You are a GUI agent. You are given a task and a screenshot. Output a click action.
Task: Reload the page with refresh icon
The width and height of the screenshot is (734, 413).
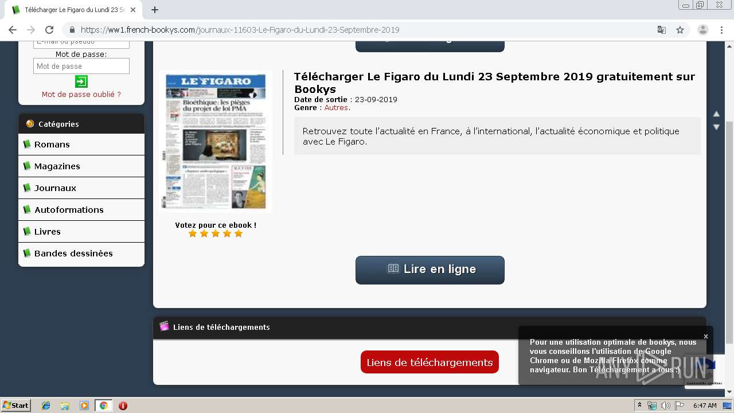click(49, 30)
